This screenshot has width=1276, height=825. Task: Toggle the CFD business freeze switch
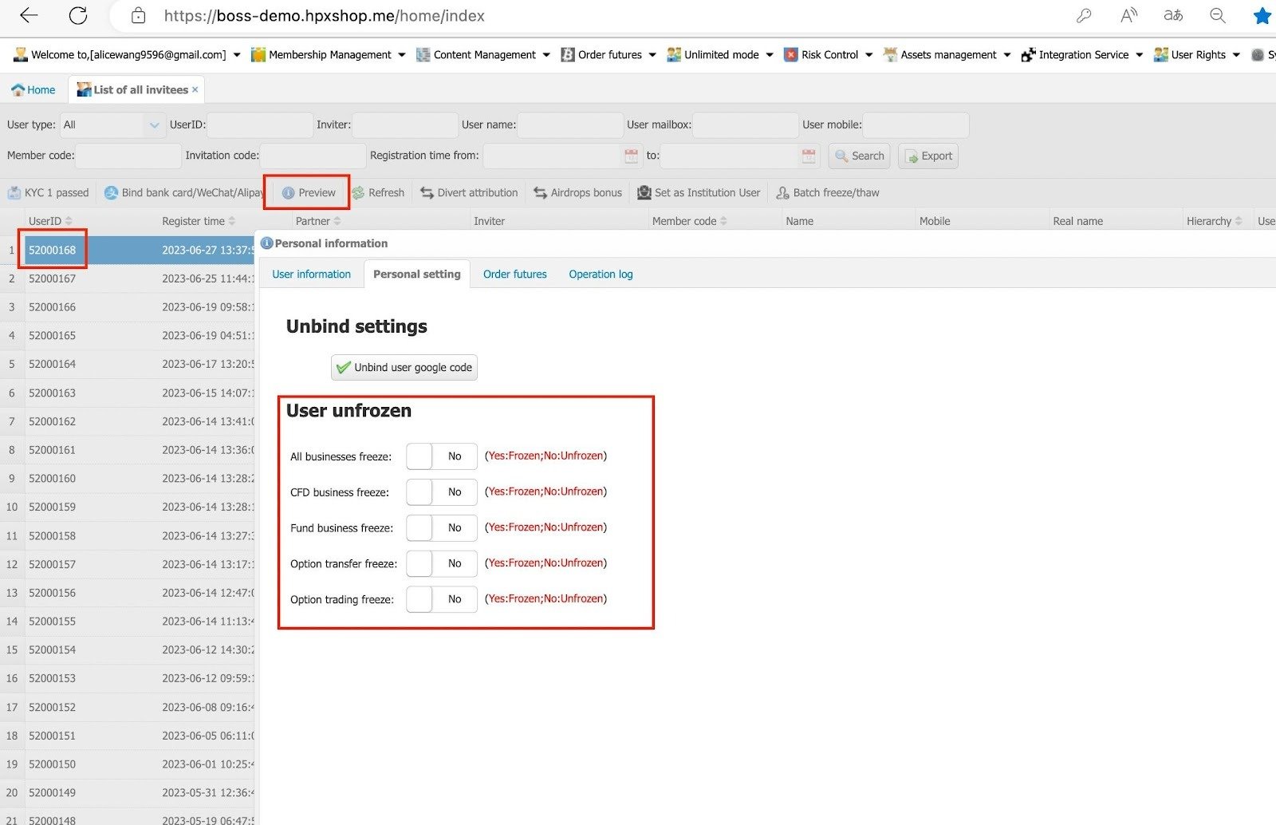tap(441, 492)
